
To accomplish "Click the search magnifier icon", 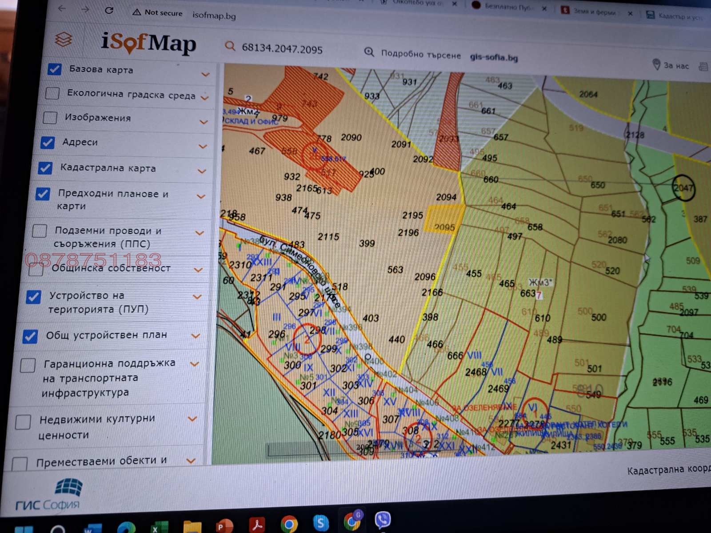I will coord(230,46).
